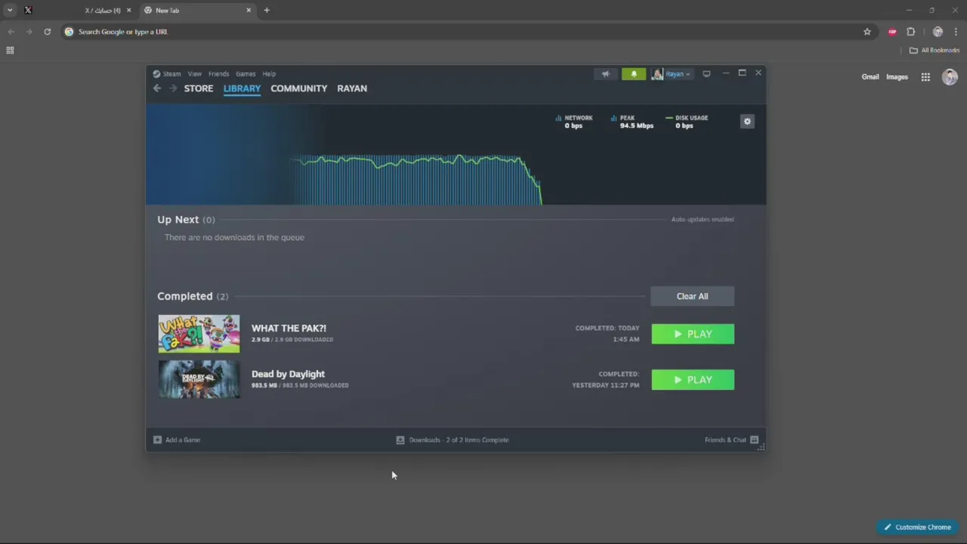Click the Steam forward navigation arrow

point(173,88)
